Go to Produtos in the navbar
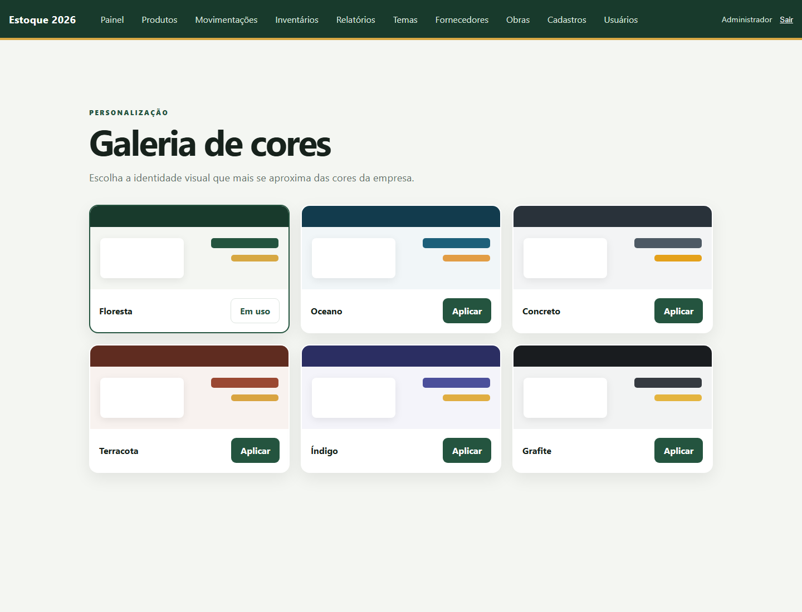The width and height of the screenshot is (802, 612). tap(159, 19)
